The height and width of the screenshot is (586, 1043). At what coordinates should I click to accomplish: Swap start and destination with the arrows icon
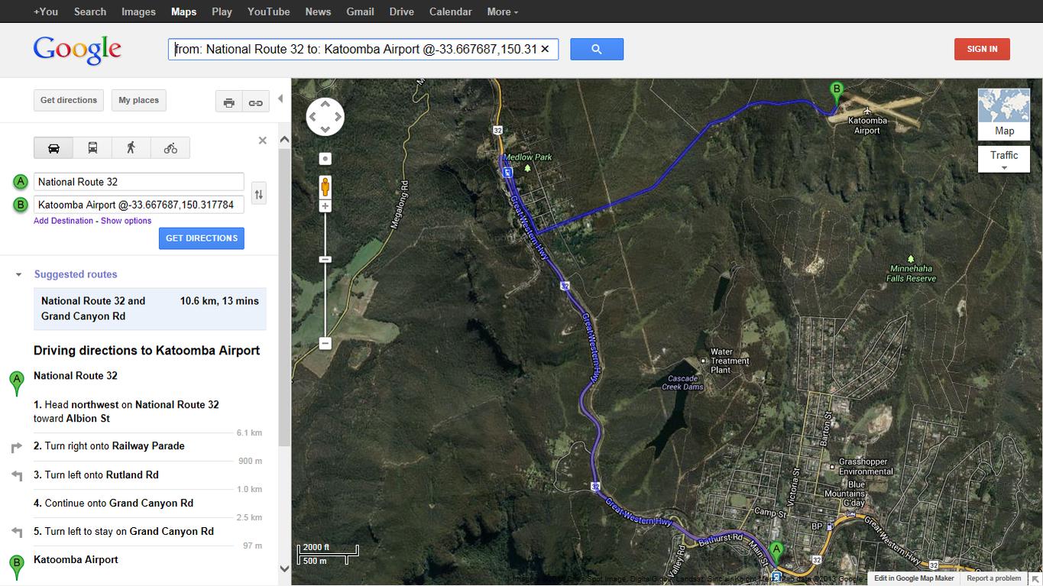click(259, 194)
